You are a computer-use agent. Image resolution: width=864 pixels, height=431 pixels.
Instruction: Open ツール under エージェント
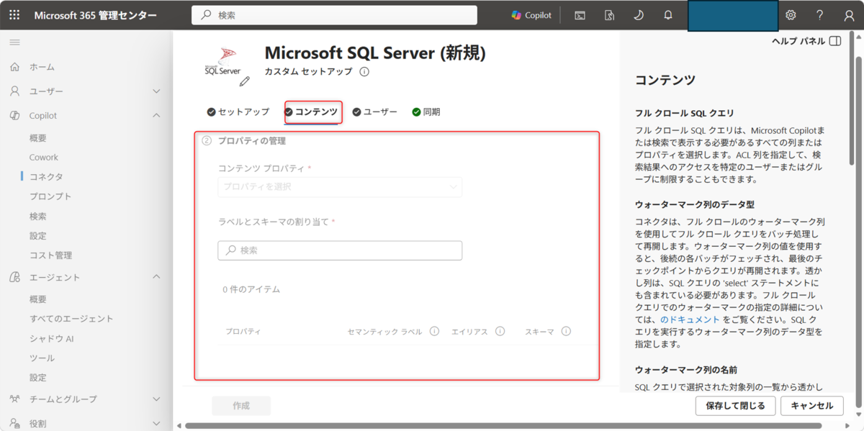click(x=42, y=358)
